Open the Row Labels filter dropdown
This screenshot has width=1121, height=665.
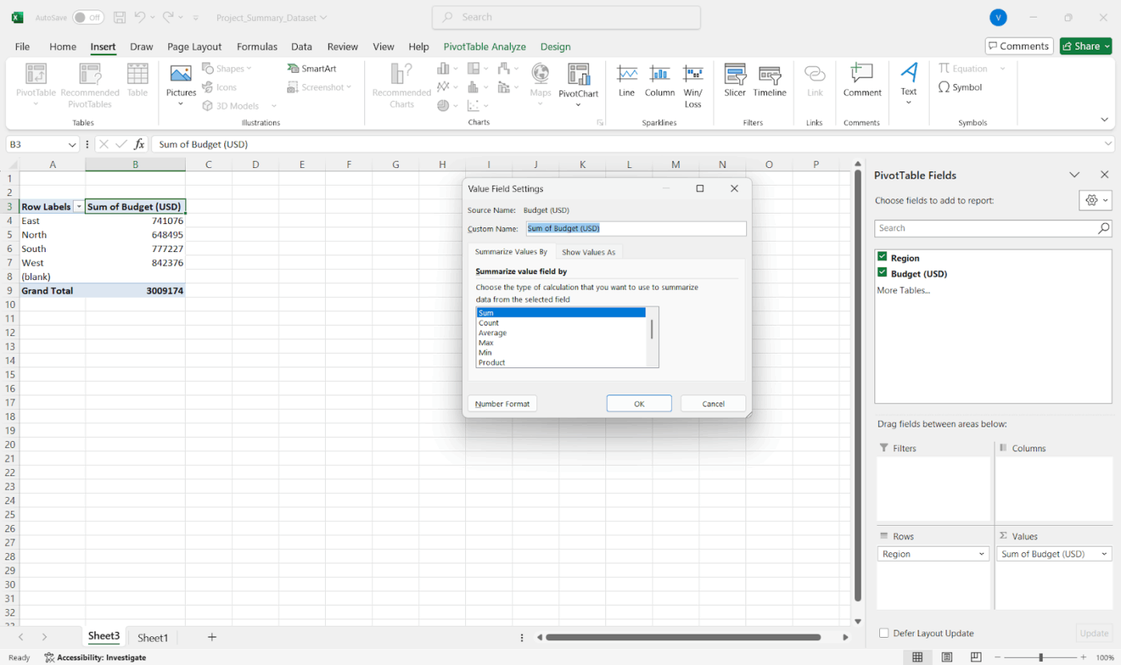tap(78, 207)
